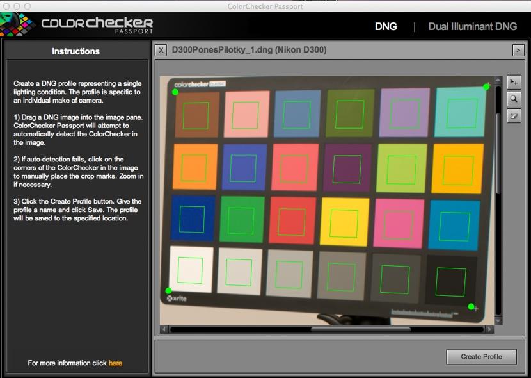
Task: Switch to the DNG tab
Action: pos(386,26)
